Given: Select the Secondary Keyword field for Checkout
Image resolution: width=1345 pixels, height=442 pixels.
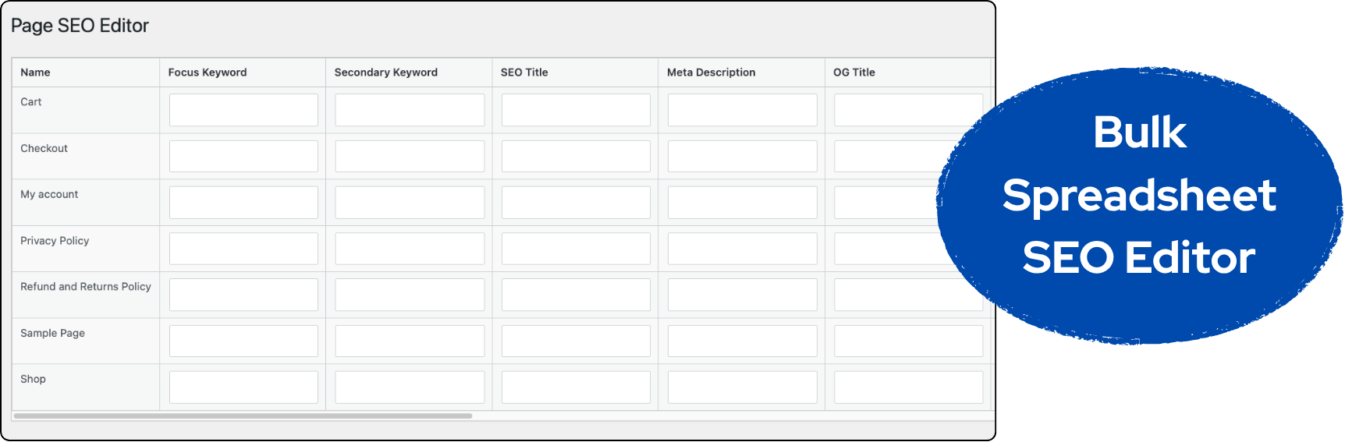Looking at the screenshot, I should (410, 156).
